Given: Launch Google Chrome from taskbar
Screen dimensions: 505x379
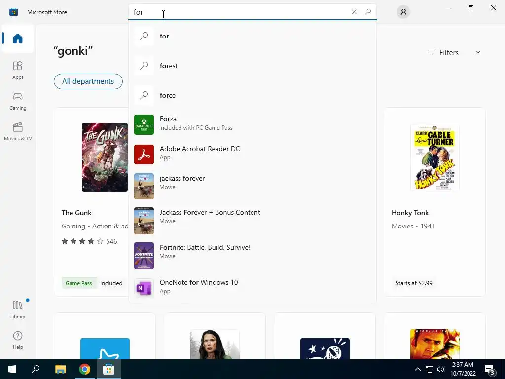Looking at the screenshot, I should pyautogui.click(x=85, y=369).
